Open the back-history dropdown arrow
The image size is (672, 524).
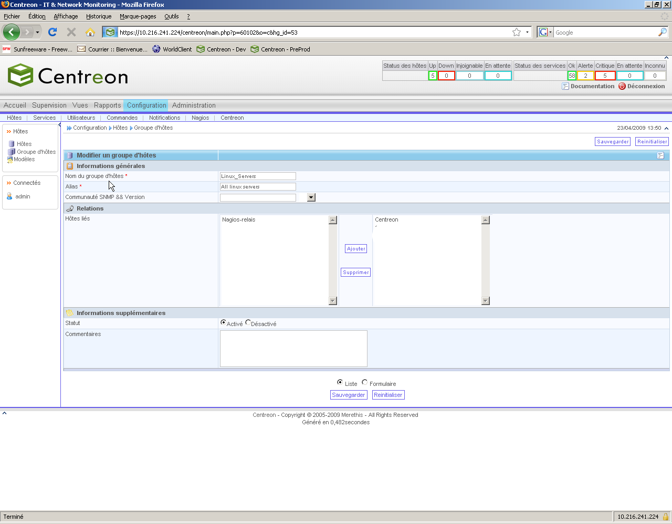(37, 32)
